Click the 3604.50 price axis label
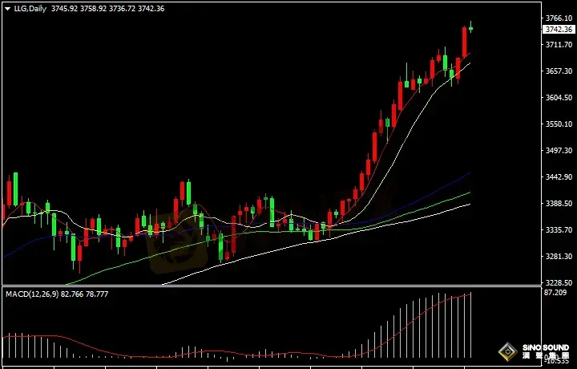The height and width of the screenshot is (369, 577). tap(559, 98)
